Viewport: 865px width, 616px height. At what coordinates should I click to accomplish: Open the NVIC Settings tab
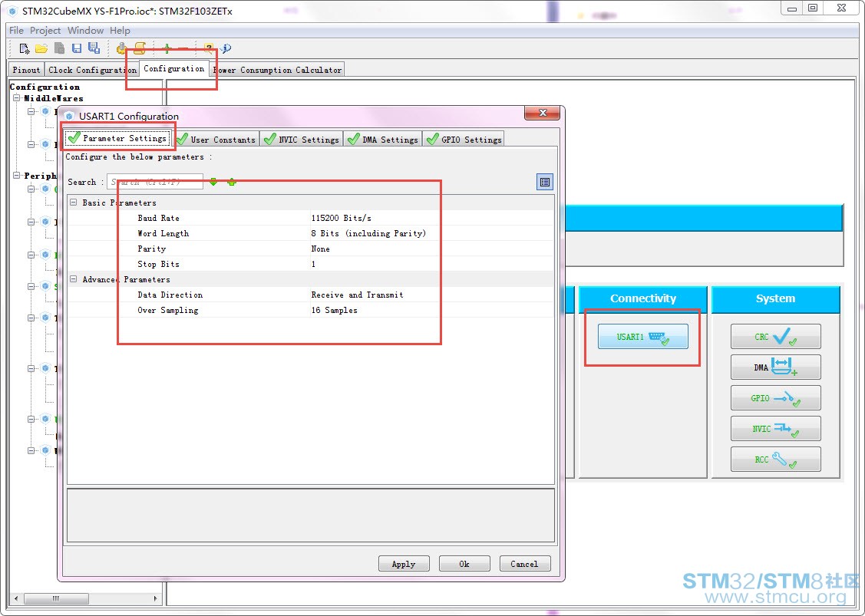coord(302,140)
